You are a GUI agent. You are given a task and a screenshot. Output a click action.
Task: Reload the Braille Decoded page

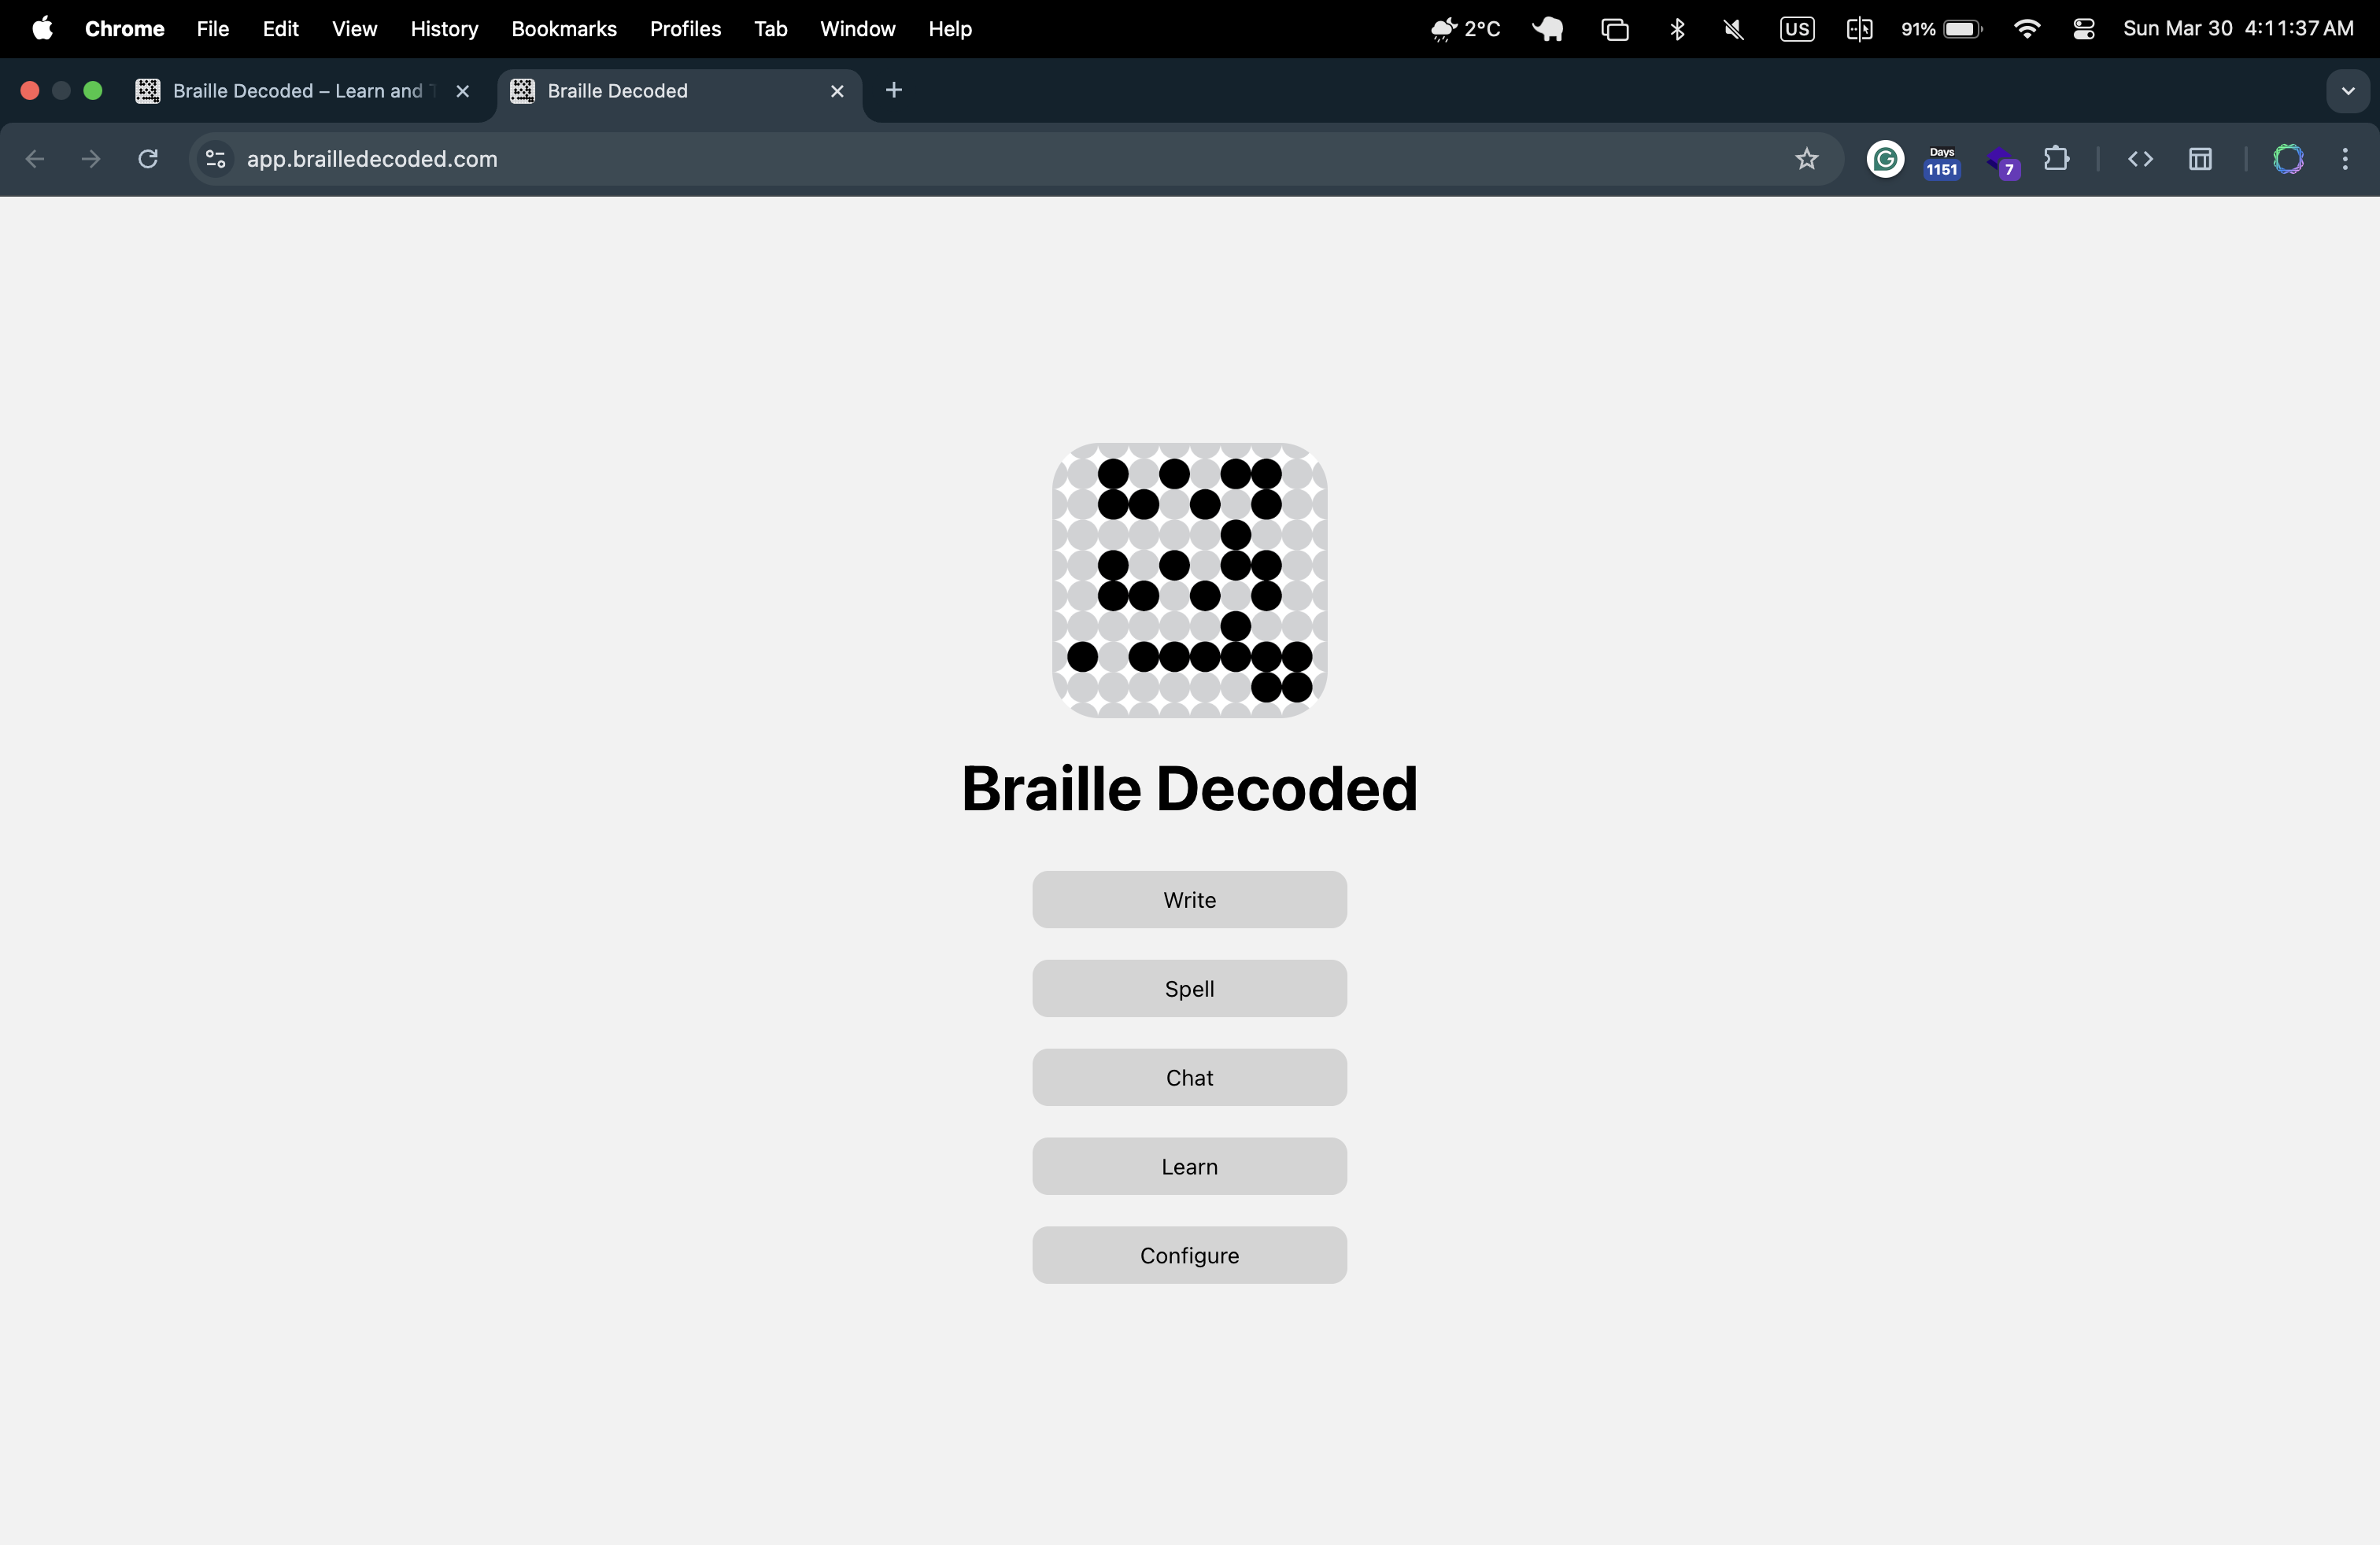click(x=148, y=159)
